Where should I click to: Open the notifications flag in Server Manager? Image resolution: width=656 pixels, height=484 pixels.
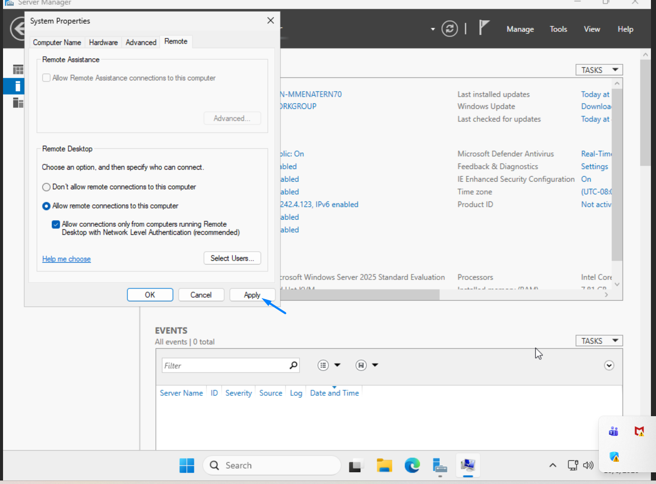coord(484,27)
